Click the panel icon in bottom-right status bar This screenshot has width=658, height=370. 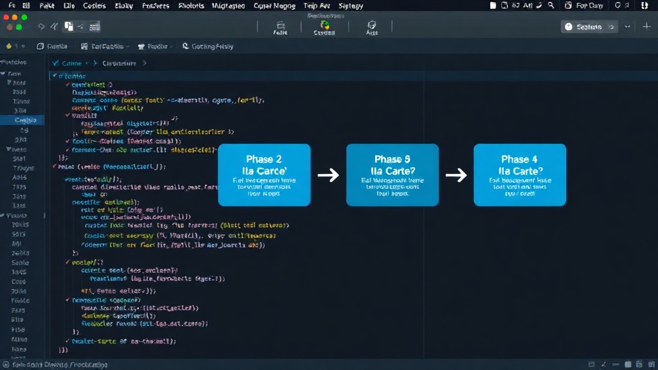(x=591, y=365)
